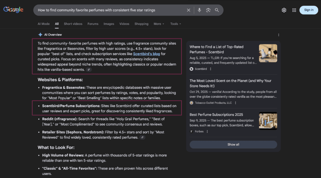Image resolution: width=321 pixels, height=178 pixels.
Task: Click the Sign in button
Action: [309, 10]
